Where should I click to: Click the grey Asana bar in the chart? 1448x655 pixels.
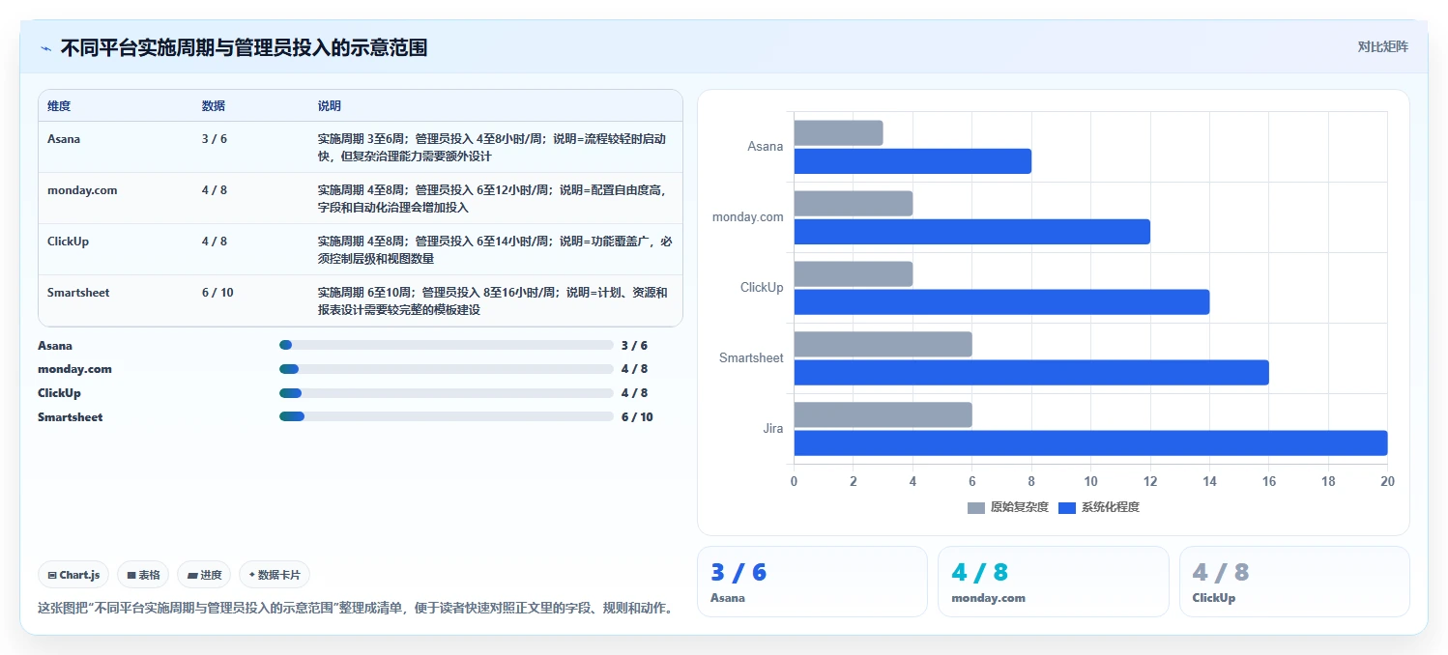pyautogui.click(x=838, y=133)
